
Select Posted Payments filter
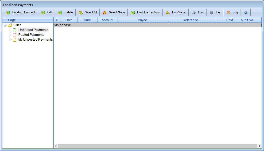point(31,35)
